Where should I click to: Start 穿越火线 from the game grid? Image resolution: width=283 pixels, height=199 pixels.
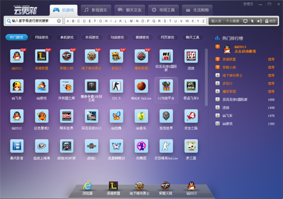pos(67,56)
